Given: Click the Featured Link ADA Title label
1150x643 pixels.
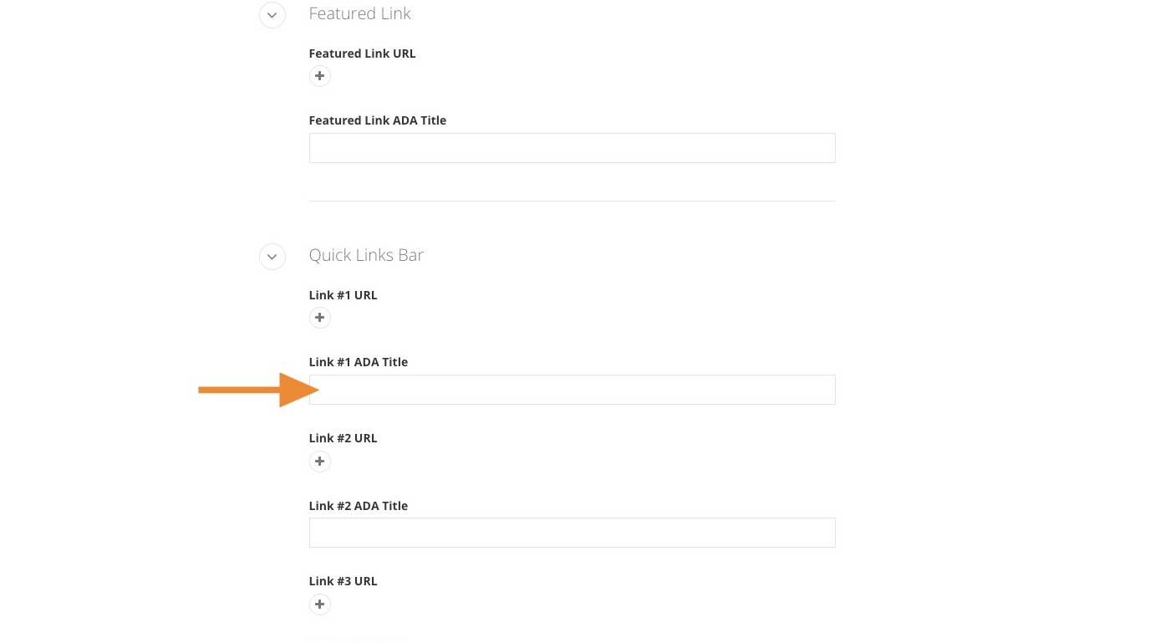Looking at the screenshot, I should tap(377, 120).
